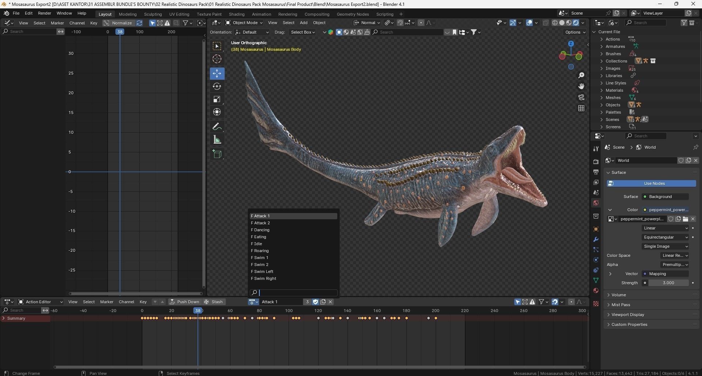Viewport: 702px width, 376px height.
Task: Activate the Move tool
Action: 217,73
